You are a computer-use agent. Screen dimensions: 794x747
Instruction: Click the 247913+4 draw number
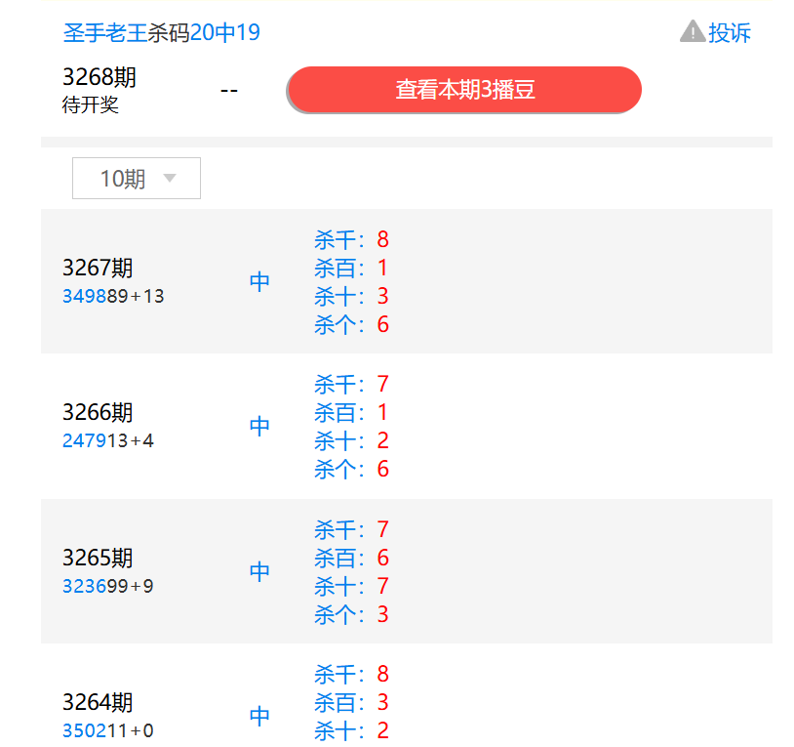107,440
